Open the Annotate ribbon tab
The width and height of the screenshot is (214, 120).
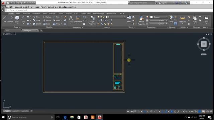click(26, 13)
